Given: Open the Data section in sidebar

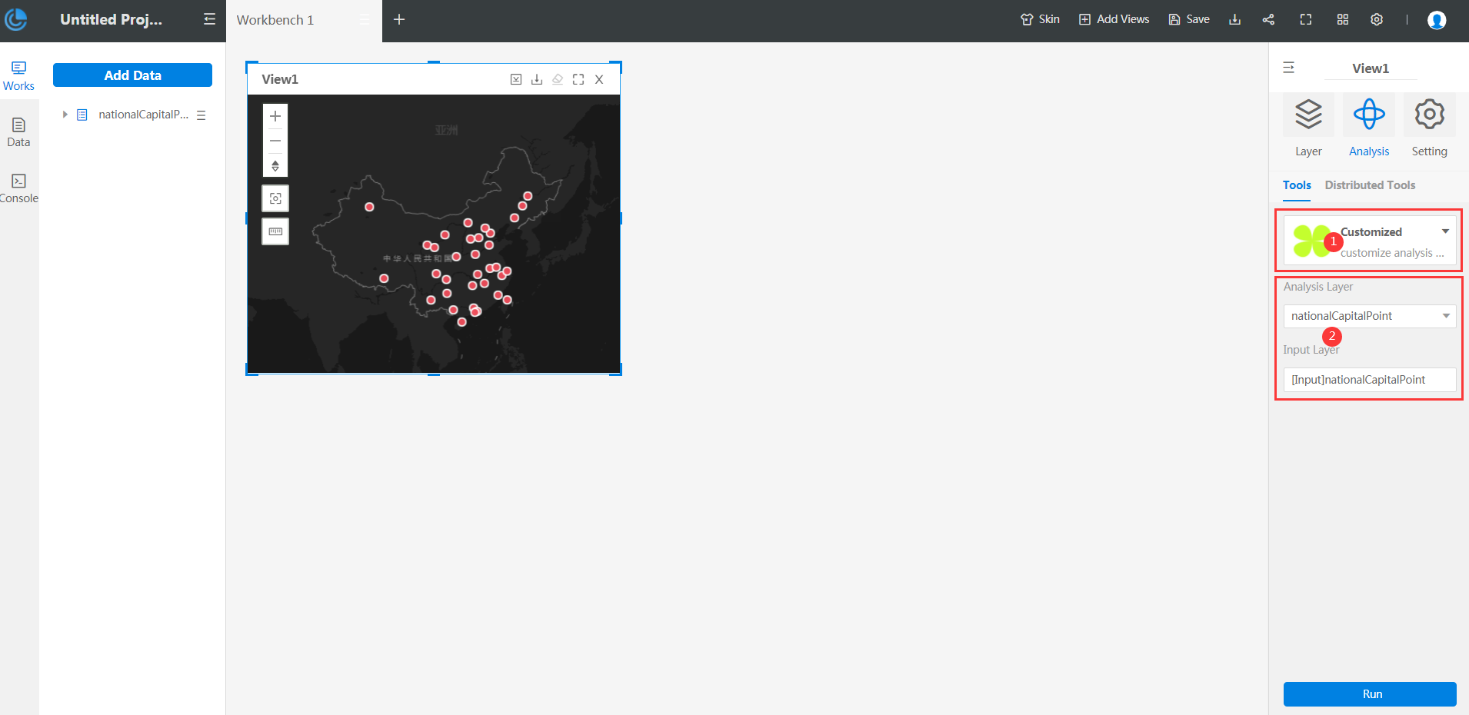Looking at the screenshot, I should coord(18,131).
